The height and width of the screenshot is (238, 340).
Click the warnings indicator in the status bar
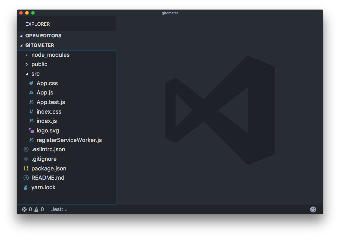39,209
